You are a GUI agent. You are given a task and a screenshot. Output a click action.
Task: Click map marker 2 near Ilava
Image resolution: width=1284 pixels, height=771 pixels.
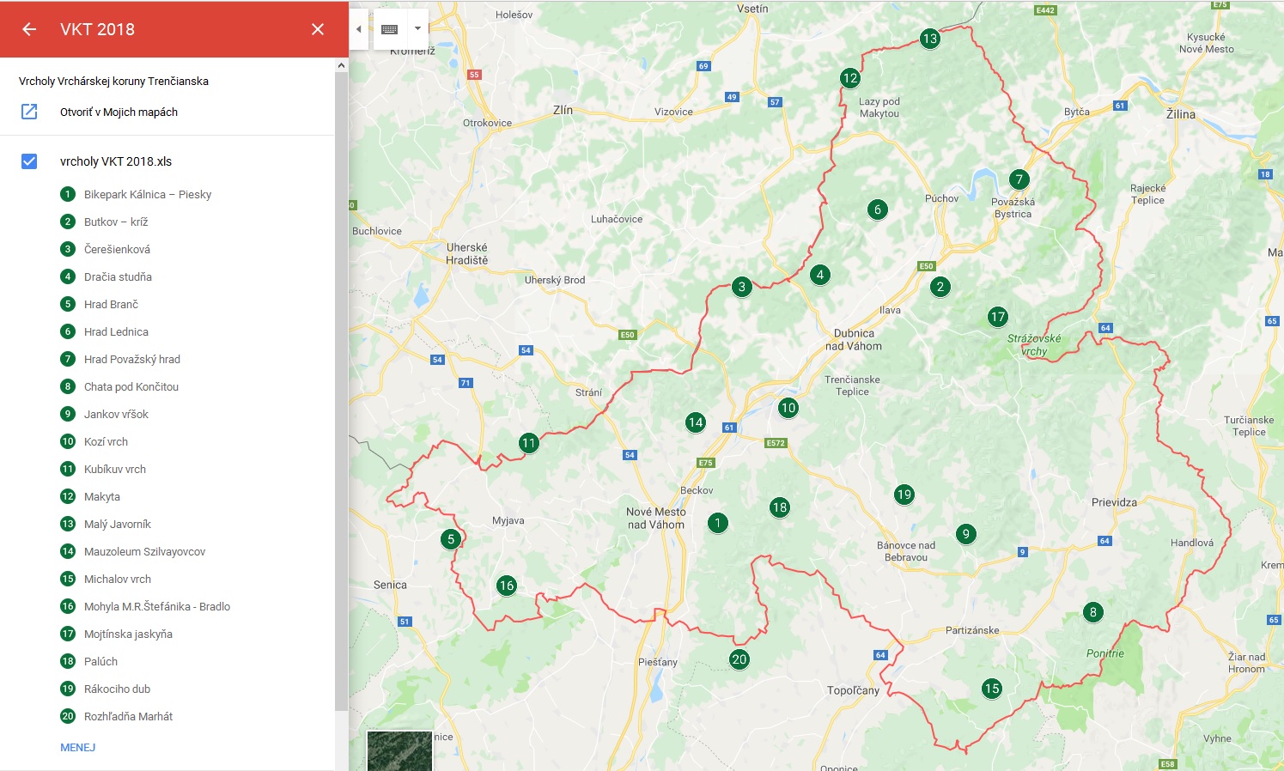(940, 287)
